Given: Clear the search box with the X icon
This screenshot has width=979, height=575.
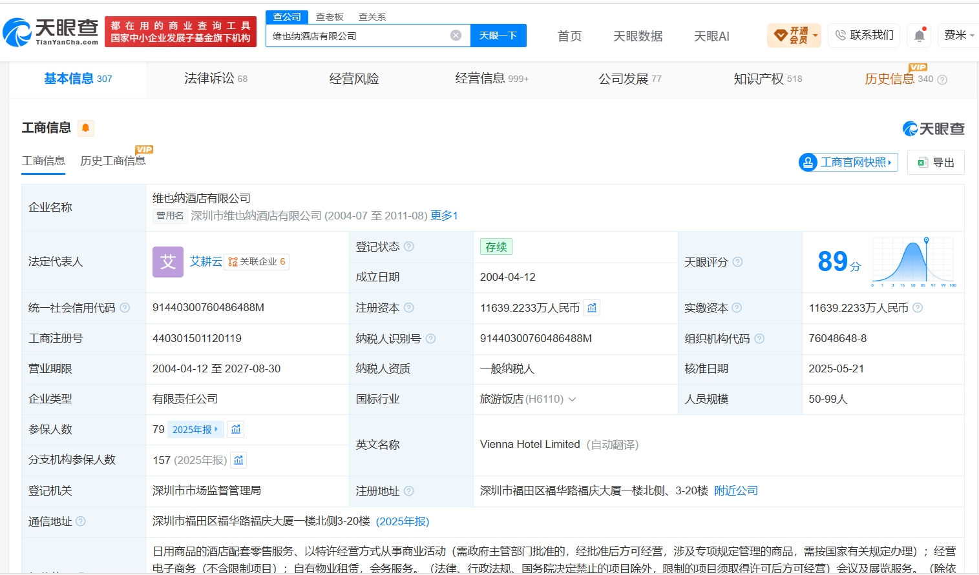Looking at the screenshot, I should point(456,35).
